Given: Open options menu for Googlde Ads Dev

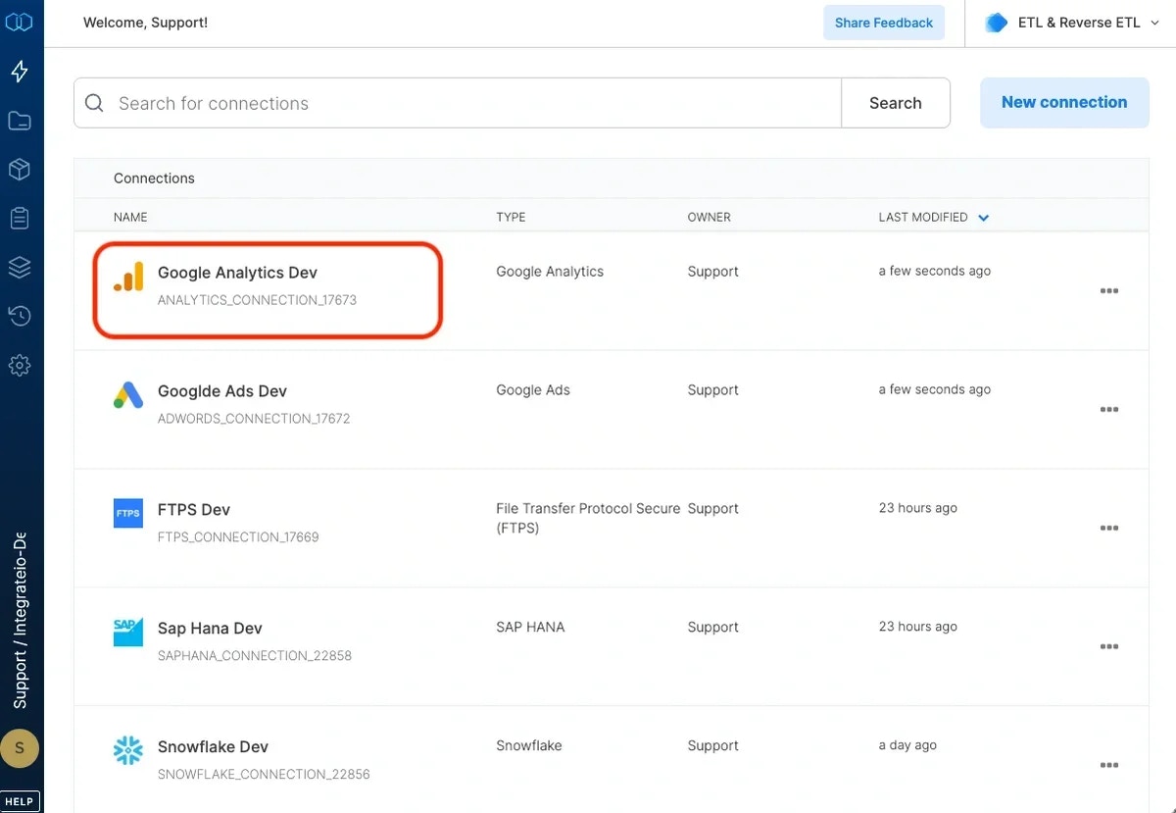Looking at the screenshot, I should pyautogui.click(x=1109, y=409).
